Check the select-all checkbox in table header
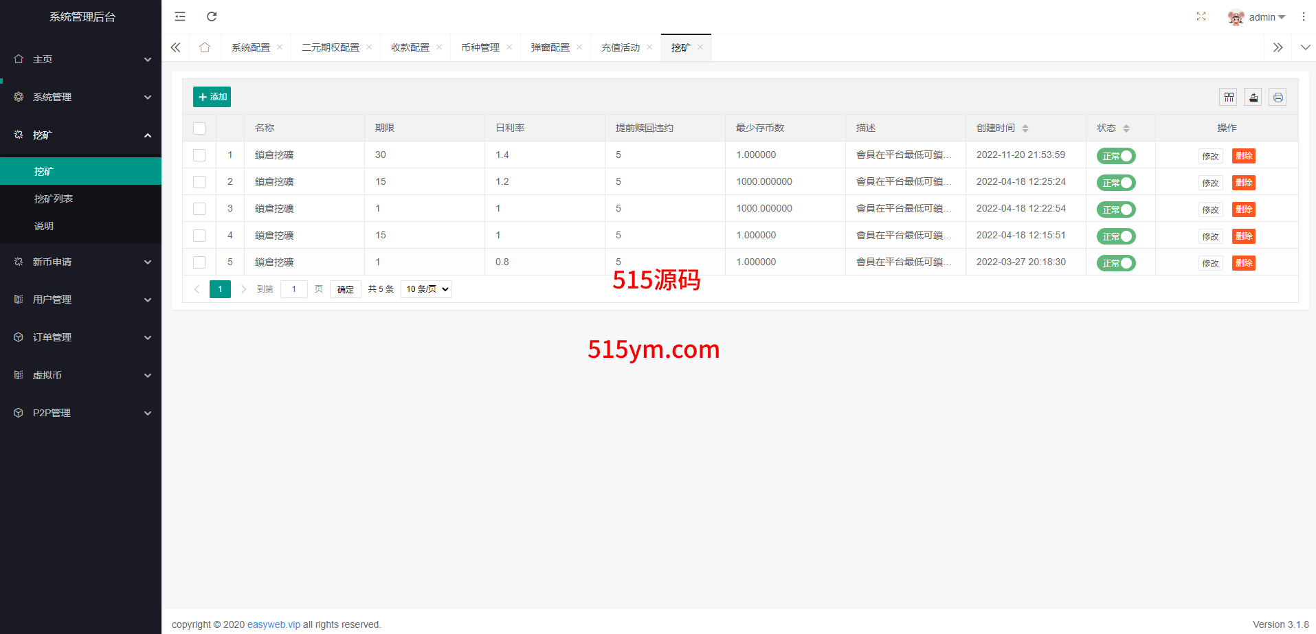The width and height of the screenshot is (1316, 634). pyautogui.click(x=199, y=128)
